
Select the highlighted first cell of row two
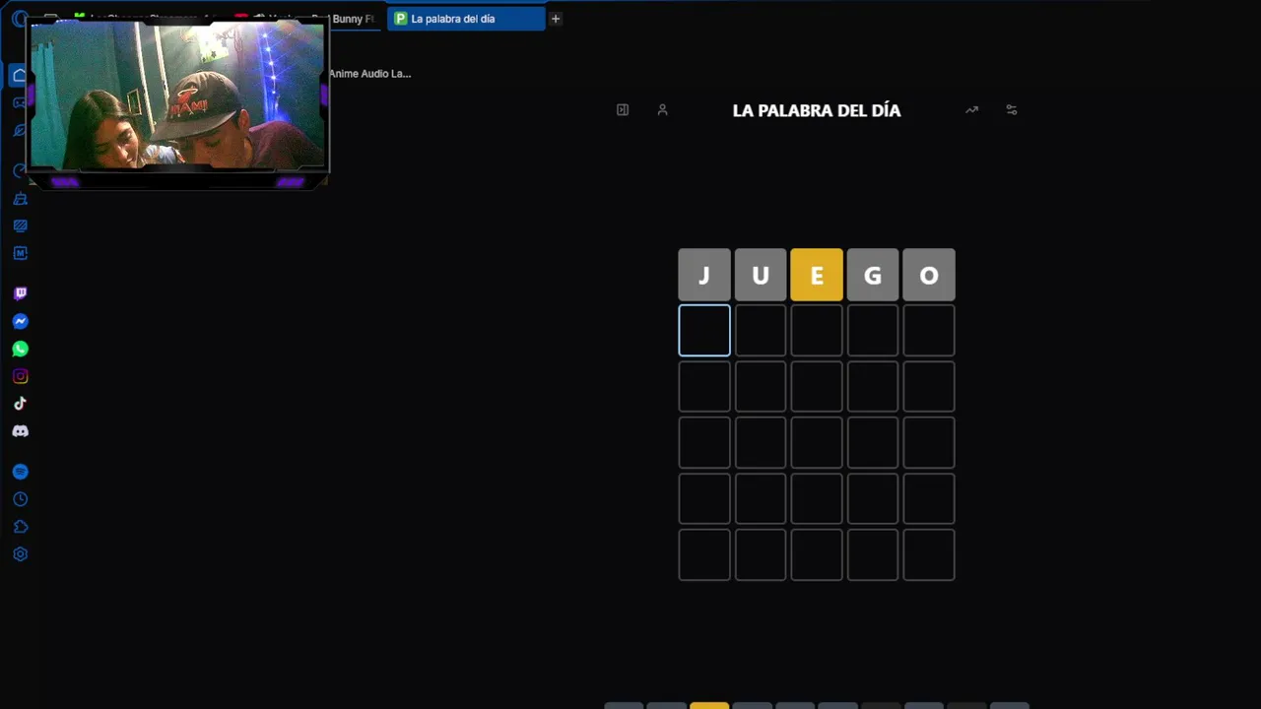click(x=704, y=331)
